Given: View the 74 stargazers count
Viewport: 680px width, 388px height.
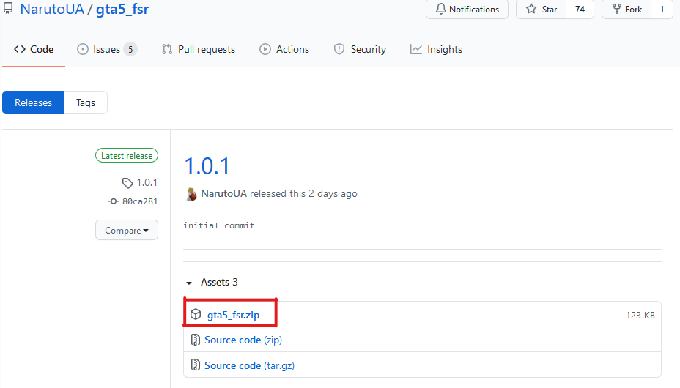Looking at the screenshot, I should [x=580, y=10].
